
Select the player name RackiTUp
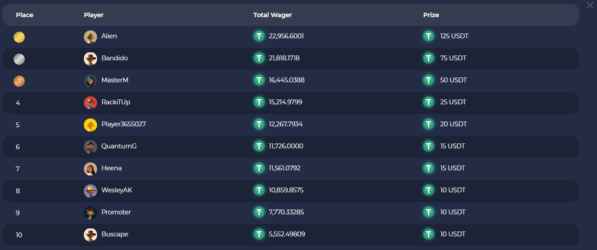116,102
